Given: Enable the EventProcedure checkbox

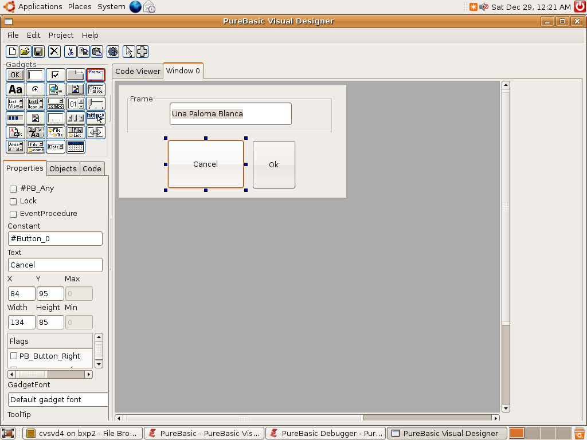Looking at the screenshot, I should 13,214.
